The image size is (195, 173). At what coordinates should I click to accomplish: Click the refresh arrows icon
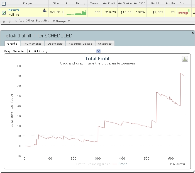pos(10,21)
